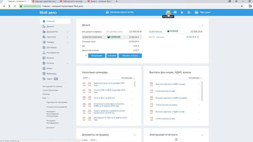Viewport: 253px width, 142px height.
Task: Open the Деньги menu item label
Action: pyautogui.click(x=50, y=26)
